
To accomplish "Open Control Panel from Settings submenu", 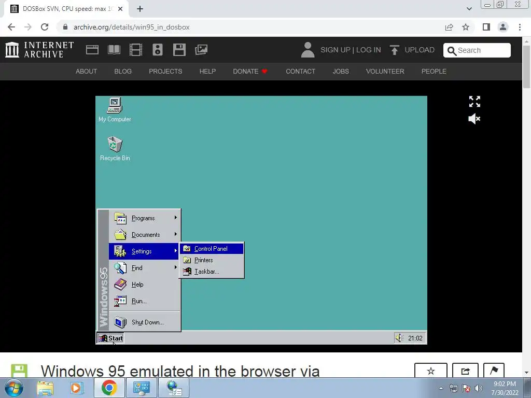I will [212, 249].
